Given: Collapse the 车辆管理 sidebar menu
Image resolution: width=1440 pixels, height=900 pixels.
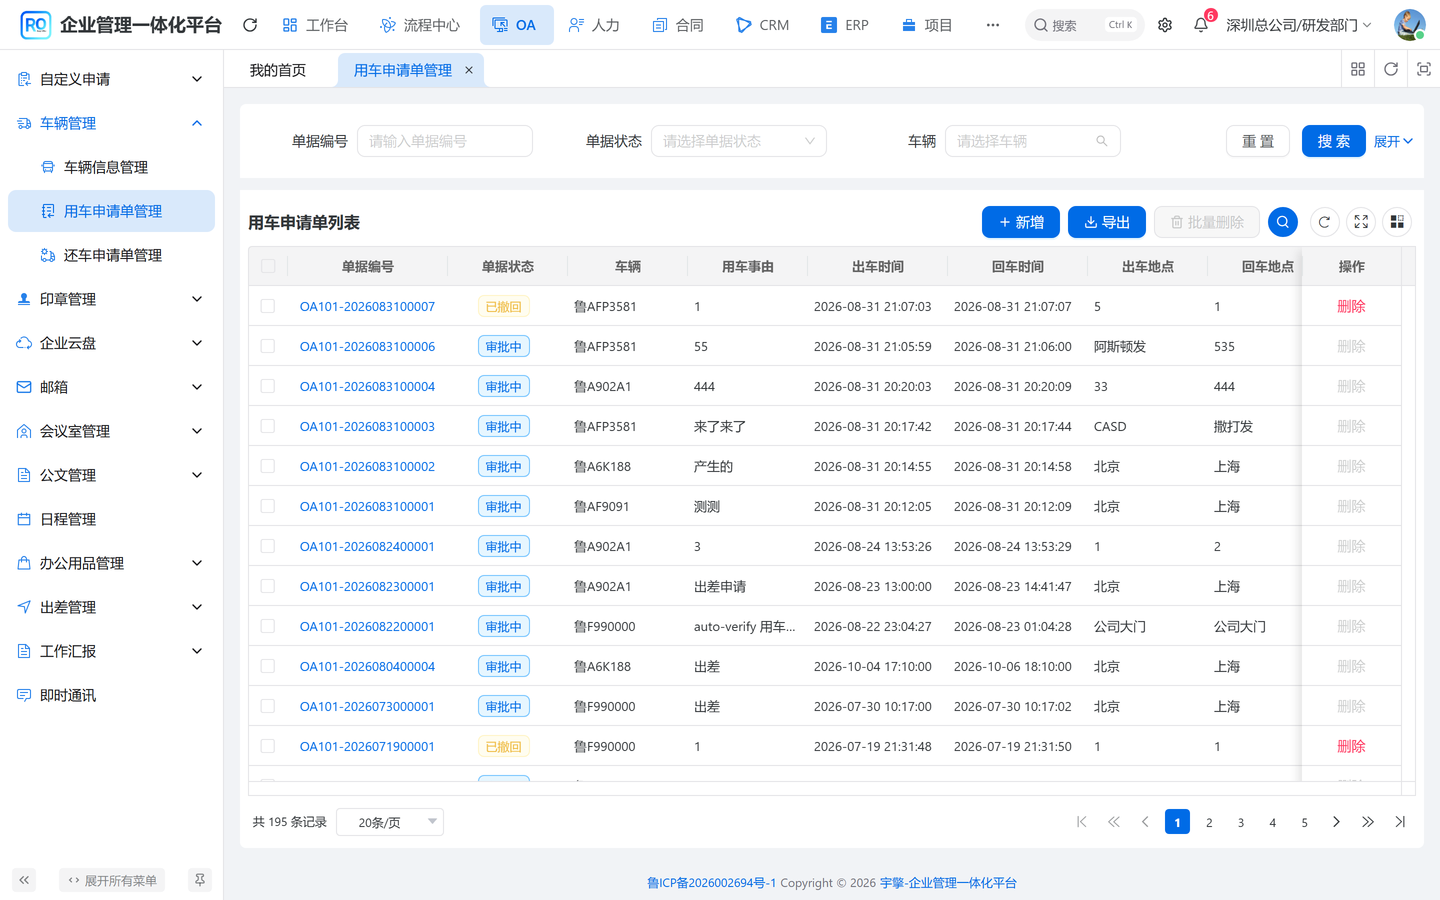Looking at the screenshot, I should pyautogui.click(x=111, y=123).
